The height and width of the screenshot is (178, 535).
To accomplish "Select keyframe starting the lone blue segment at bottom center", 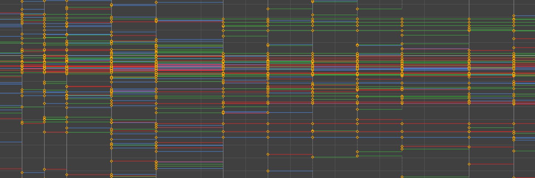I will click(x=268, y=171).
